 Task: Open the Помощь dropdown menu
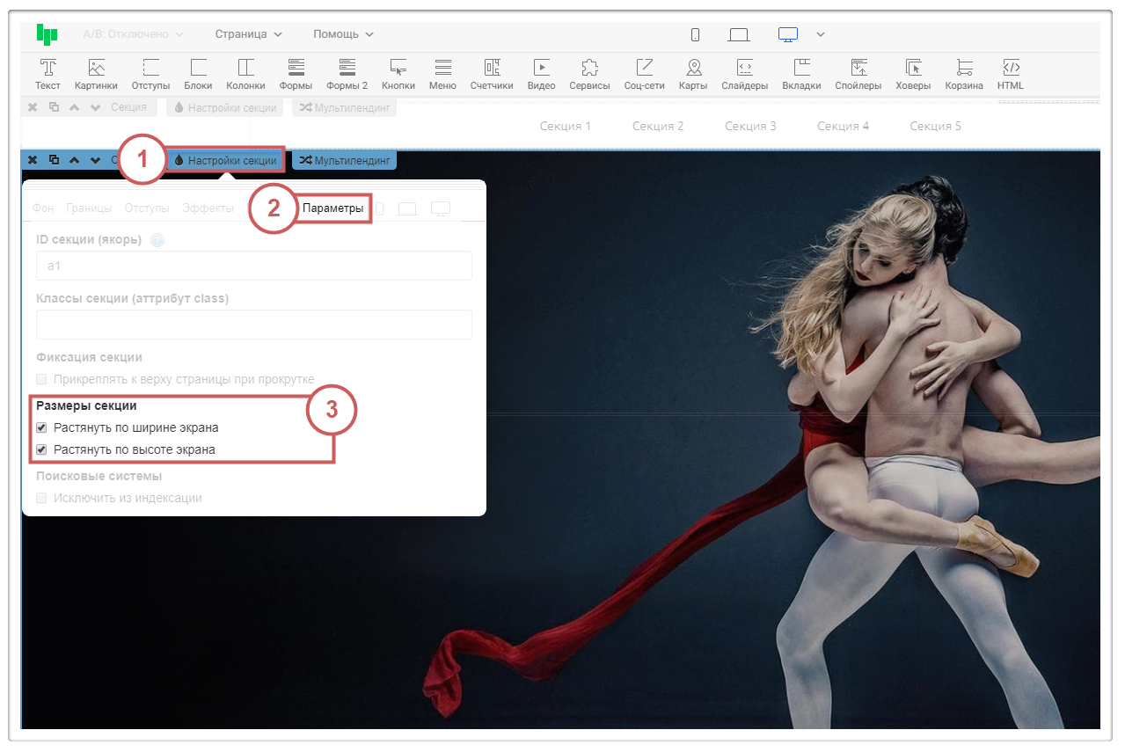tap(343, 34)
